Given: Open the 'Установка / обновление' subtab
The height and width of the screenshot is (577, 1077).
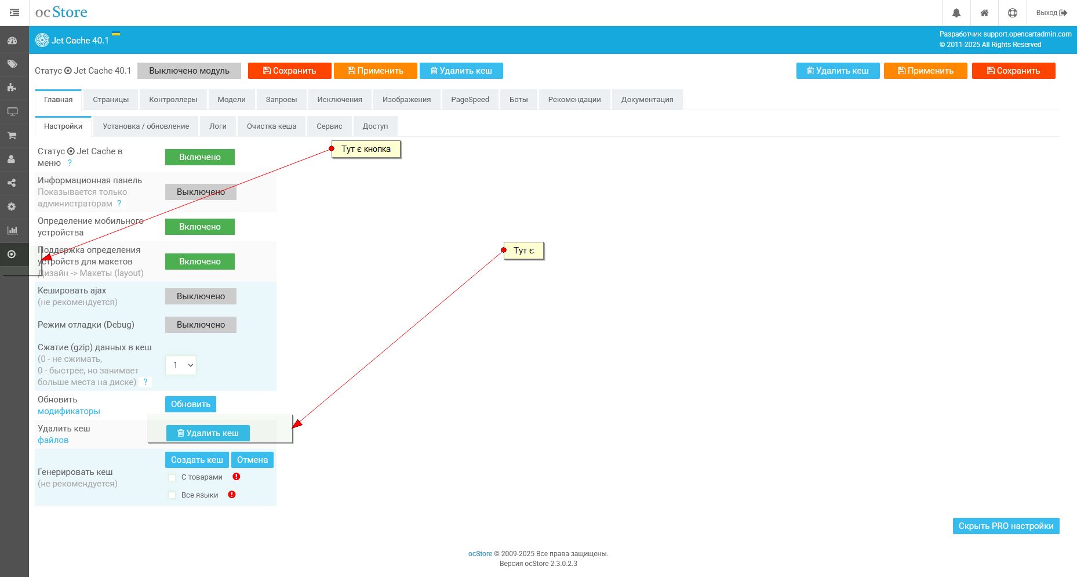Looking at the screenshot, I should (x=146, y=126).
